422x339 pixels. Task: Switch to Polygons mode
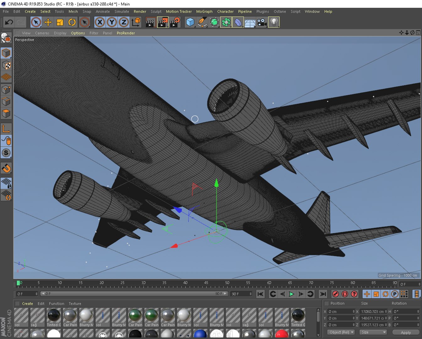click(x=6, y=114)
